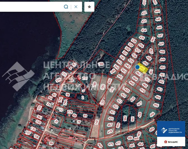The height and width of the screenshot is (149, 188).
Task: Clear the search field with the X icon
Action: [76, 7]
